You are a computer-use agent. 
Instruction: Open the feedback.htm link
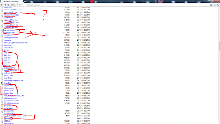(x=8, y=48)
